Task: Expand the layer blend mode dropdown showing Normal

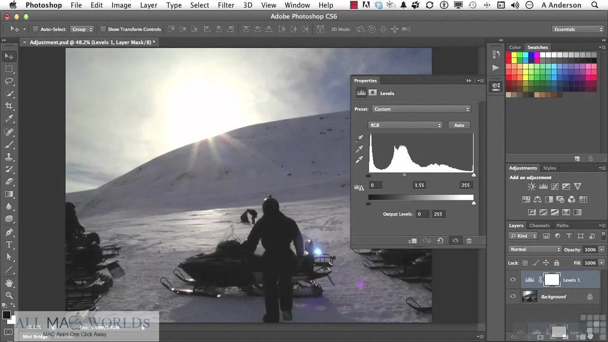Action: tap(534, 249)
